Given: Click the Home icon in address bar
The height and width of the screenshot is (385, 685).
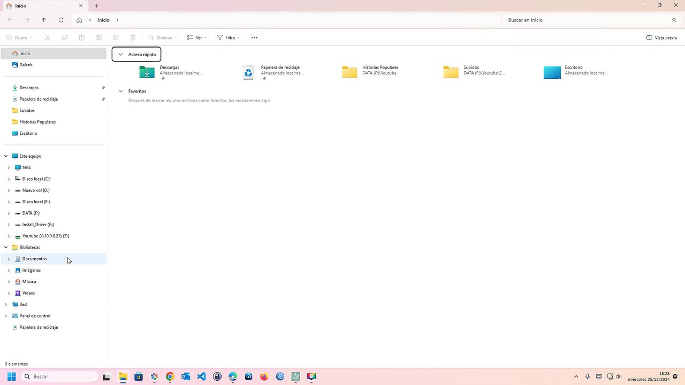Looking at the screenshot, I should [x=79, y=20].
